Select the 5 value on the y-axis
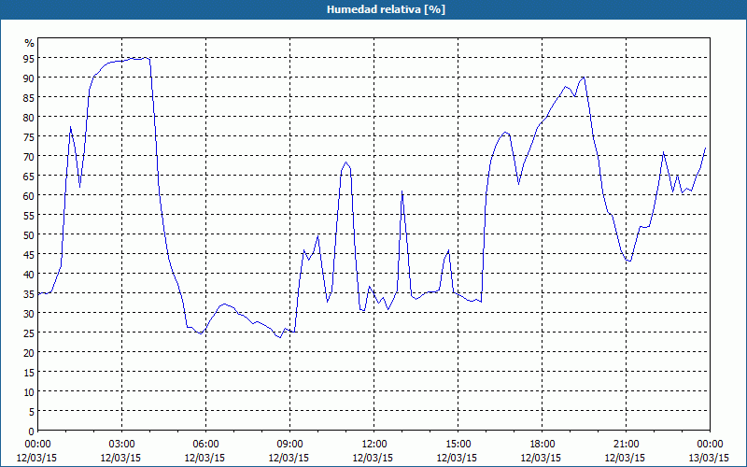The height and width of the screenshot is (467, 747). click(32, 411)
